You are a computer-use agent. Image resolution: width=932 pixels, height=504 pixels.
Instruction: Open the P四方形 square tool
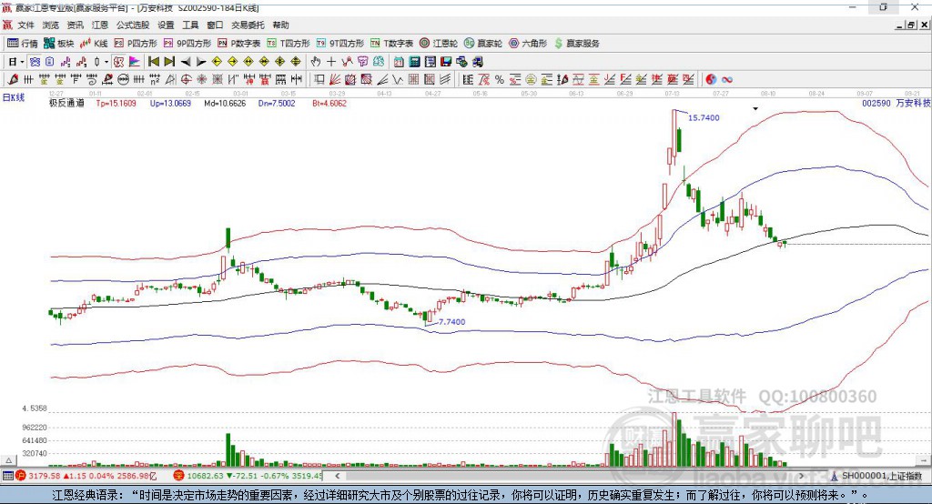tap(136, 44)
